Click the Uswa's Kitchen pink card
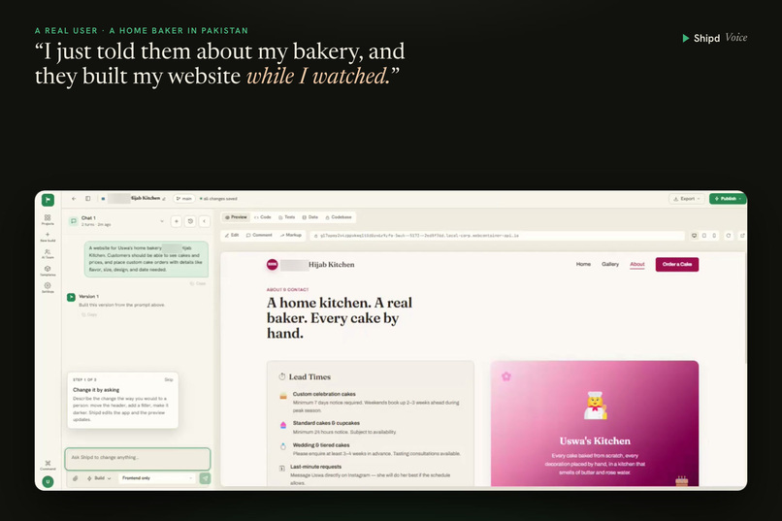Image resolution: width=782 pixels, height=521 pixels. [x=595, y=423]
